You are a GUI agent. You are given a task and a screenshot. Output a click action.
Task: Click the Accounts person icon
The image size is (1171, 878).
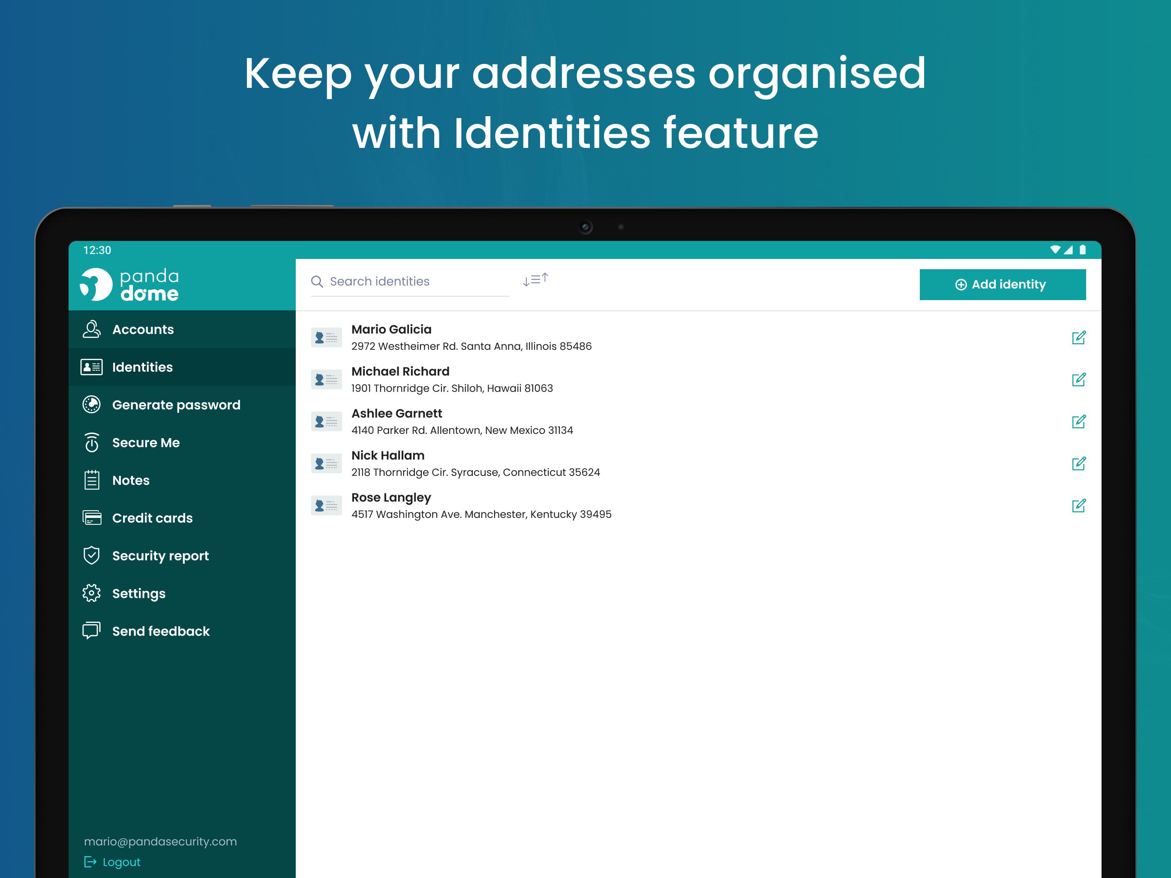tap(92, 329)
